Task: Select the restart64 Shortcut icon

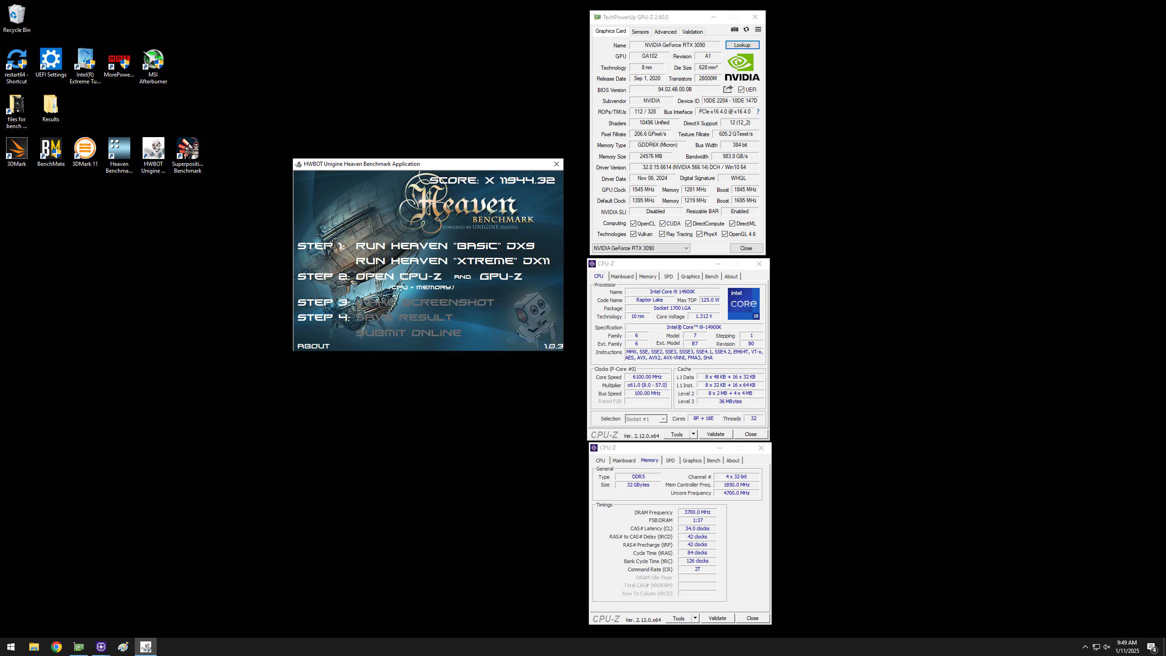Action: (16, 67)
